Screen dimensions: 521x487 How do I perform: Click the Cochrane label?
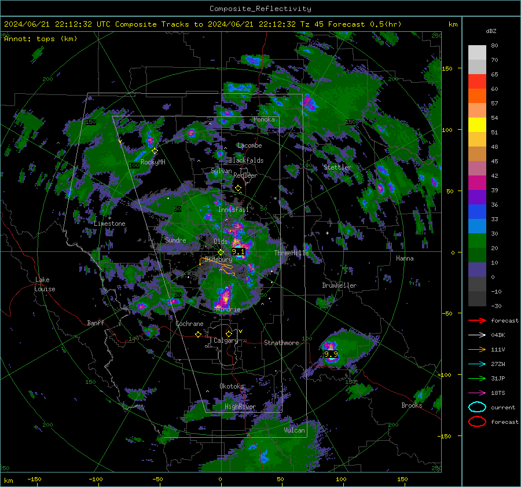(x=189, y=324)
